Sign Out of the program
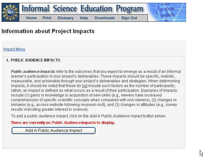 click(x=129, y=18)
